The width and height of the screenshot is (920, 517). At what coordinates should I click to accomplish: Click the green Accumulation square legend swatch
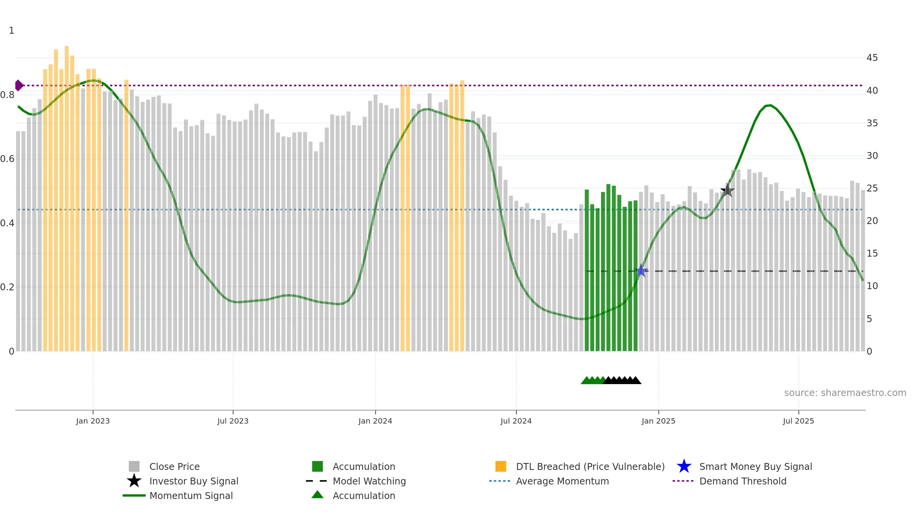click(317, 466)
